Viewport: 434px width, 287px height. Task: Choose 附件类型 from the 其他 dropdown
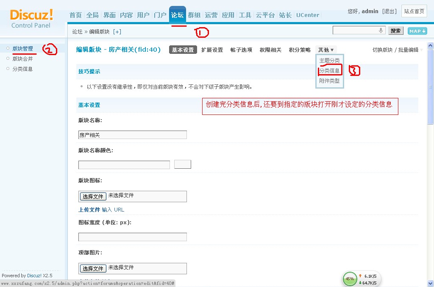[329, 81]
